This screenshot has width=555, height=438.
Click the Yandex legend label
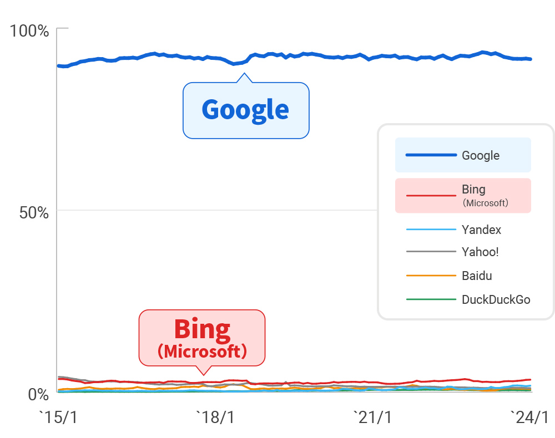pyautogui.click(x=481, y=230)
